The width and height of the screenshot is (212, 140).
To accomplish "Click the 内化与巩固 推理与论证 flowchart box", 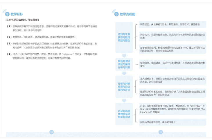I will (x=124, y=114).
